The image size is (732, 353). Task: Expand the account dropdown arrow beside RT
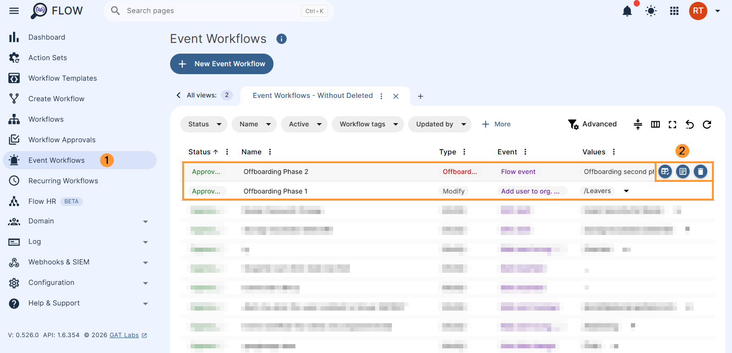point(718,11)
